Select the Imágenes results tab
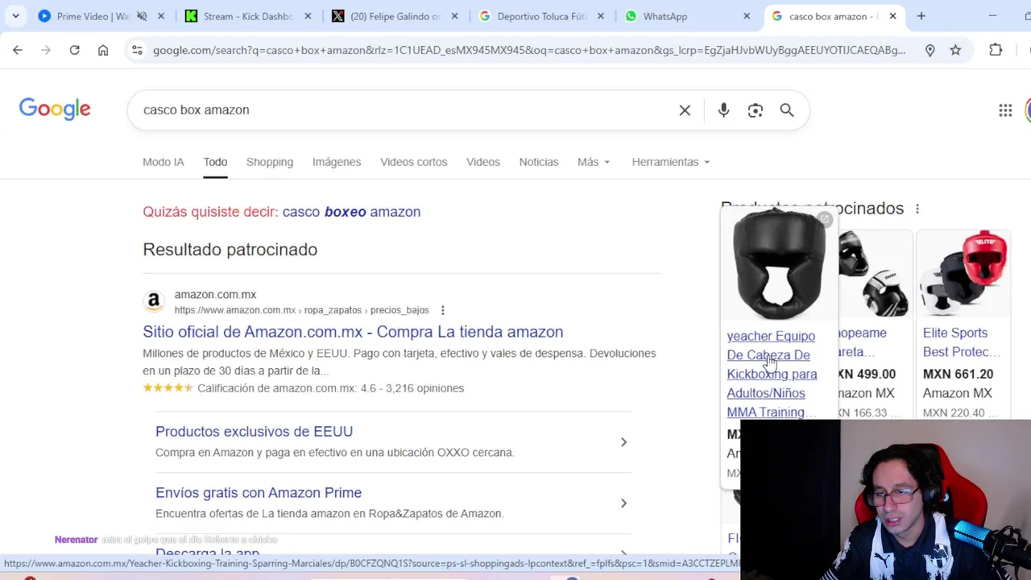The width and height of the screenshot is (1031, 580). (337, 162)
